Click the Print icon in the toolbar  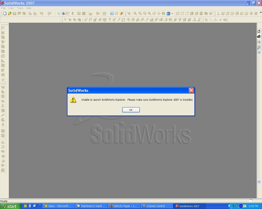point(30,14)
